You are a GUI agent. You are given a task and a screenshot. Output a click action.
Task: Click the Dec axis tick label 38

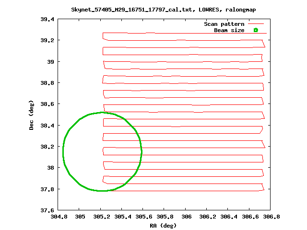coord(50,168)
